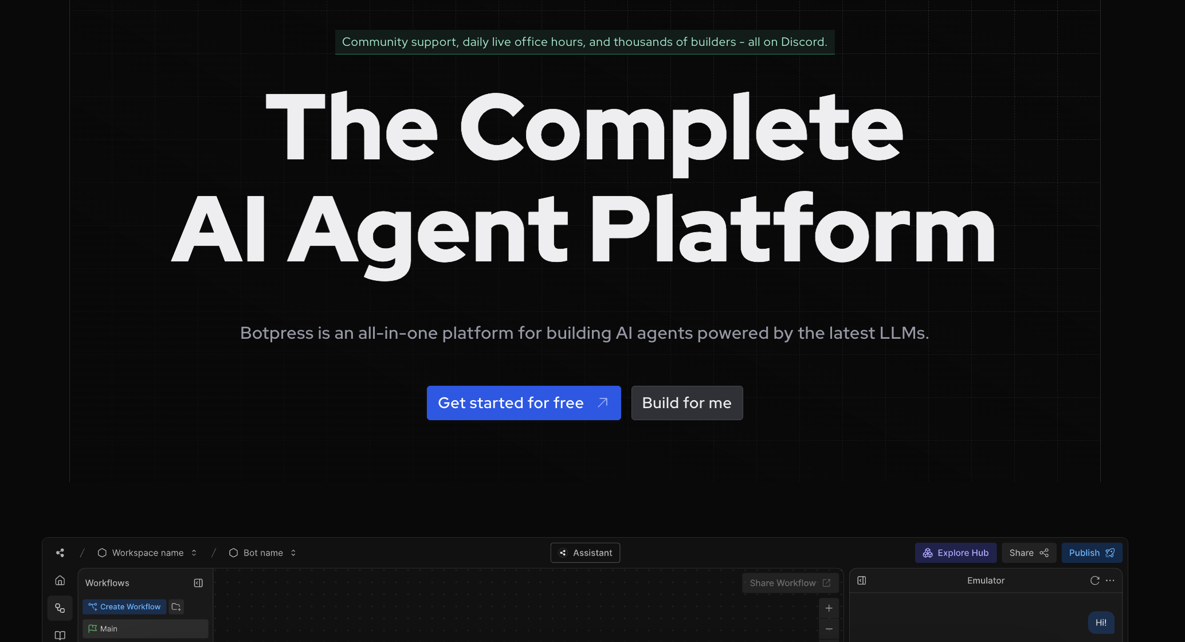
Task: Expand the Workspace name dropdown
Action: [148, 553]
